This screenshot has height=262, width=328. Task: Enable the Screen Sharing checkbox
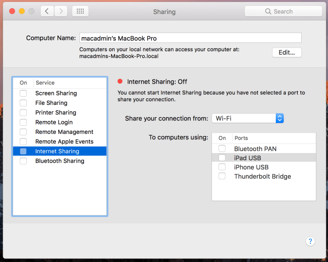click(23, 93)
